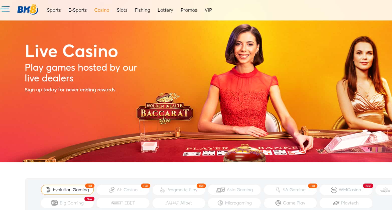The width and height of the screenshot is (392, 210).
Task: Choose the Game Play provider button
Action: (x=290, y=203)
